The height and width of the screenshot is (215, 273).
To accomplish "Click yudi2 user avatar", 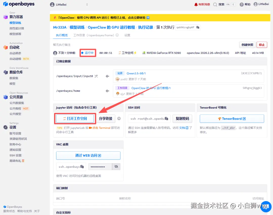I will [x=117, y=79].
